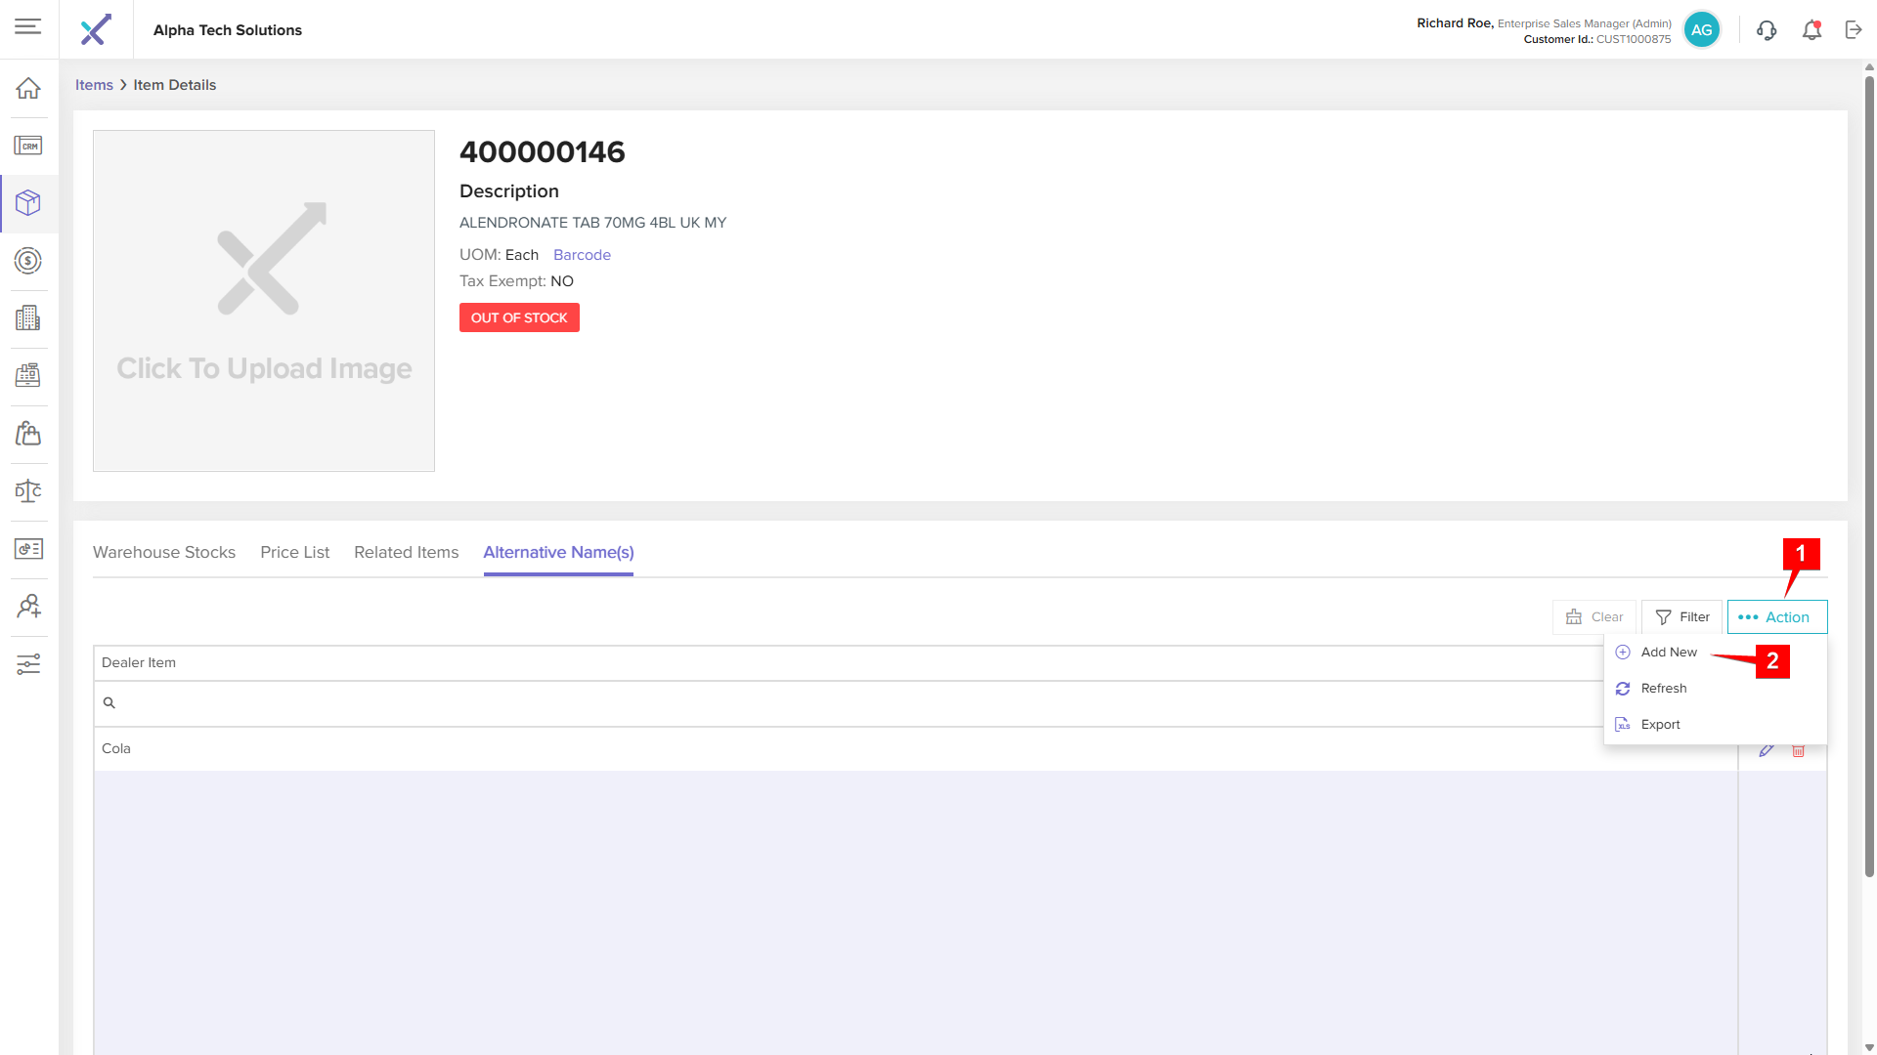Expand the Action dropdown
Viewport: 1877px width, 1055px height.
(1776, 617)
